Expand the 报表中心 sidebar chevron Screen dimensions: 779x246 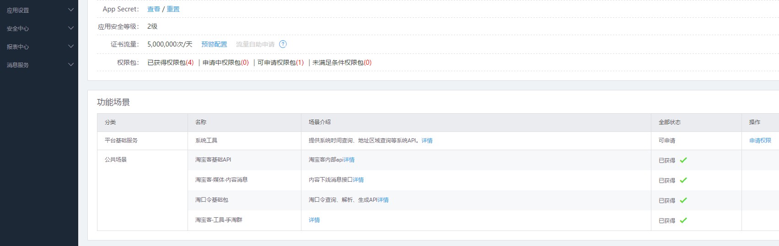click(71, 46)
